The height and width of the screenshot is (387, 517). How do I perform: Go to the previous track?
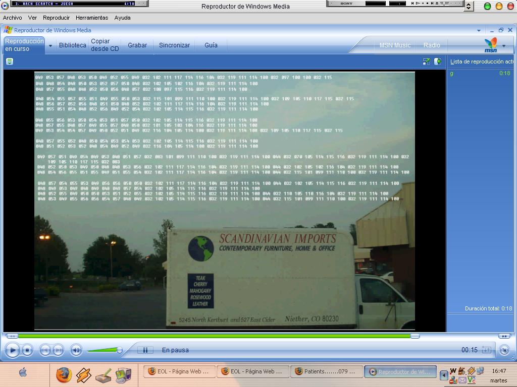coord(45,350)
